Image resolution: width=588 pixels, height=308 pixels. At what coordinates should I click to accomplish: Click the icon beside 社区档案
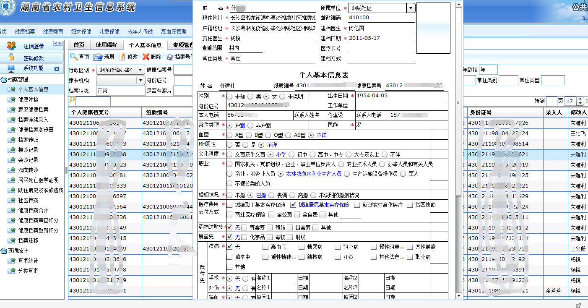point(12,200)
